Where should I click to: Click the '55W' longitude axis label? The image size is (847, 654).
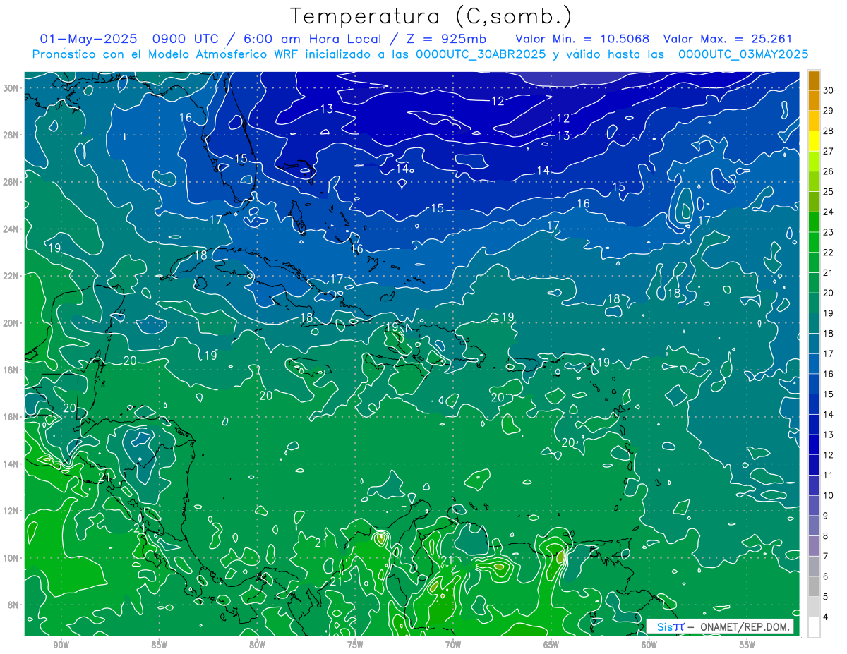[747, 645]
